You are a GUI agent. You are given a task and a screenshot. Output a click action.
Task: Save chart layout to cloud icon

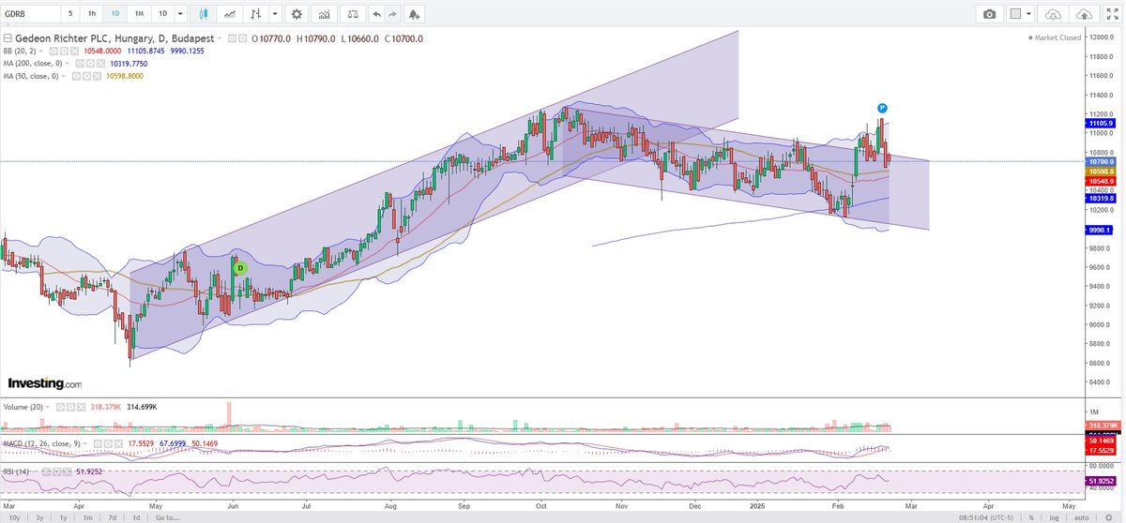1085,14
